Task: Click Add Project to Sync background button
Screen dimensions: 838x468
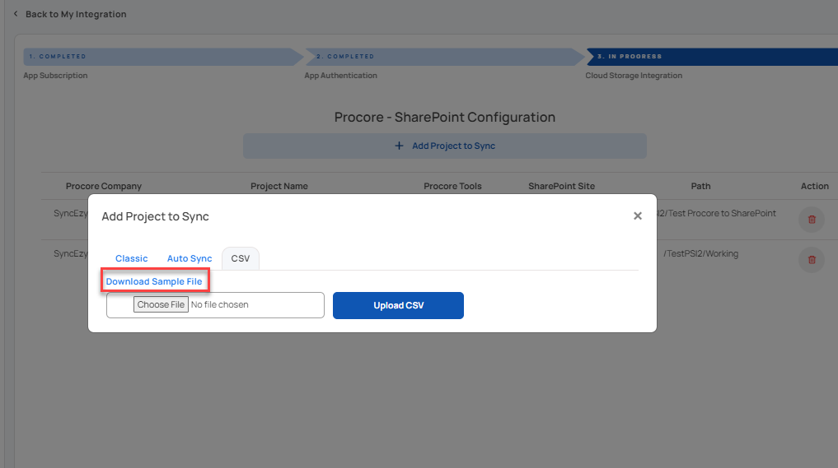Action: [445, 146]
